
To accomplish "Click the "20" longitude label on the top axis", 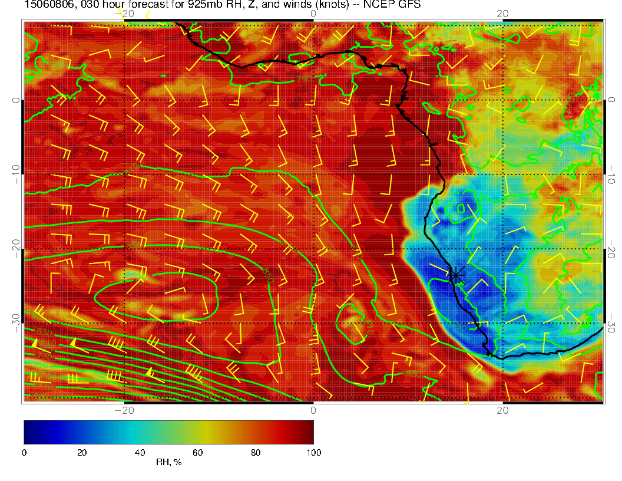I will 502,14.
